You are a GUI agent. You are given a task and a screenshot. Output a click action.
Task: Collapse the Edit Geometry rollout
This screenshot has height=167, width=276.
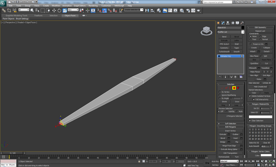[x=260, y=28]
